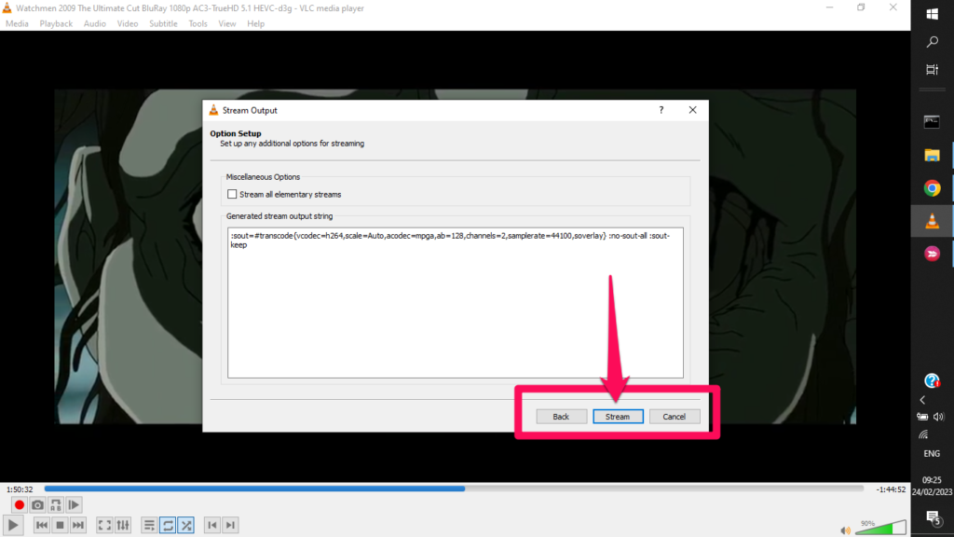Screen dimensions: 954x537
Task: Toggle loop repeat mode
Action: click(168, 525)
